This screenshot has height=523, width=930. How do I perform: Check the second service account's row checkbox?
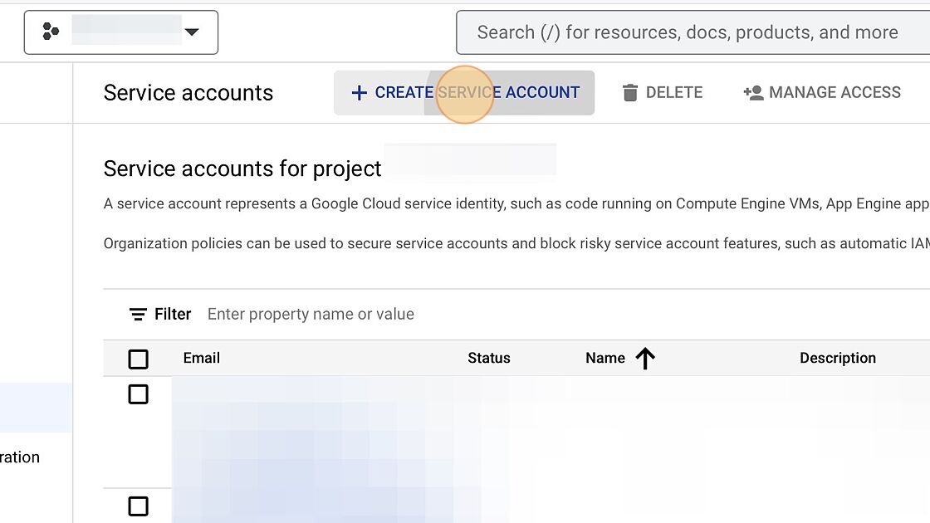pyautogui.click(x=138, y=506)
